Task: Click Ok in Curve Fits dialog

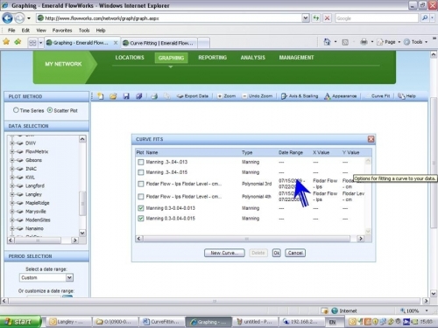Action: (x=276, y=253)
